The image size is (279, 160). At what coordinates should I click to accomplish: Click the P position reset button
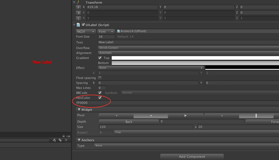tap(78, 7)
